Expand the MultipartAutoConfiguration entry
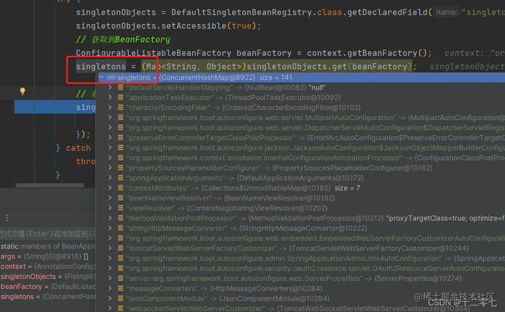This screenshot has width=505, height=312. pos(110,118)
